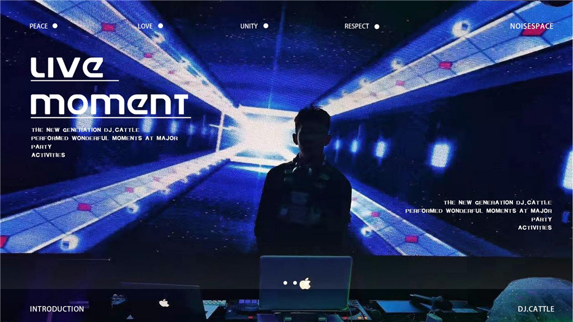Click the left paragraph line 'PERFORMED WONDERFUL MOMENTS AT MAJOR'
573x322 pixels.
tap(104, 138)
